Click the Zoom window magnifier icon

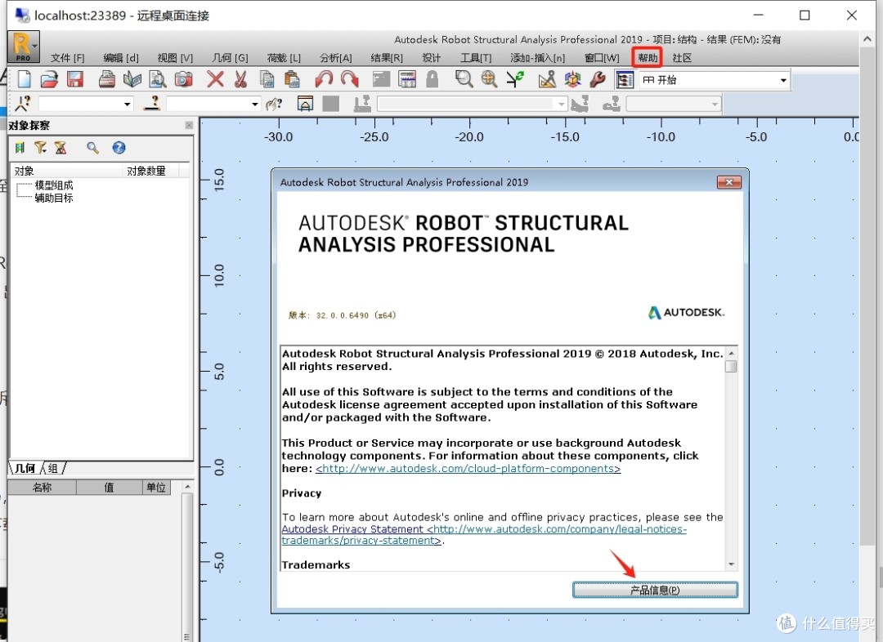[464, 79]
